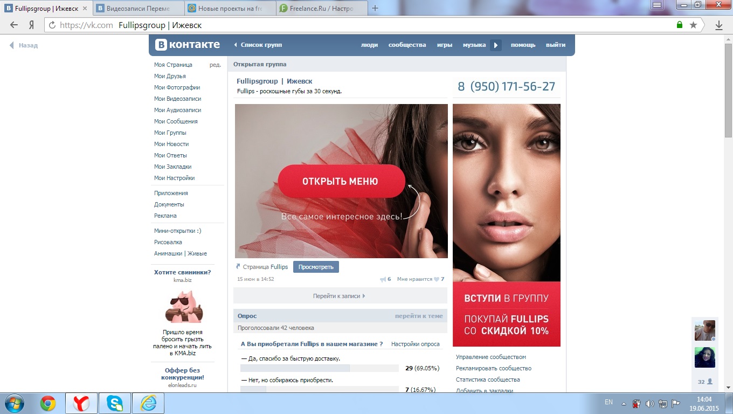Click the browser back arrow
This screenshot has height=414, width=733.
click(14, 25)
